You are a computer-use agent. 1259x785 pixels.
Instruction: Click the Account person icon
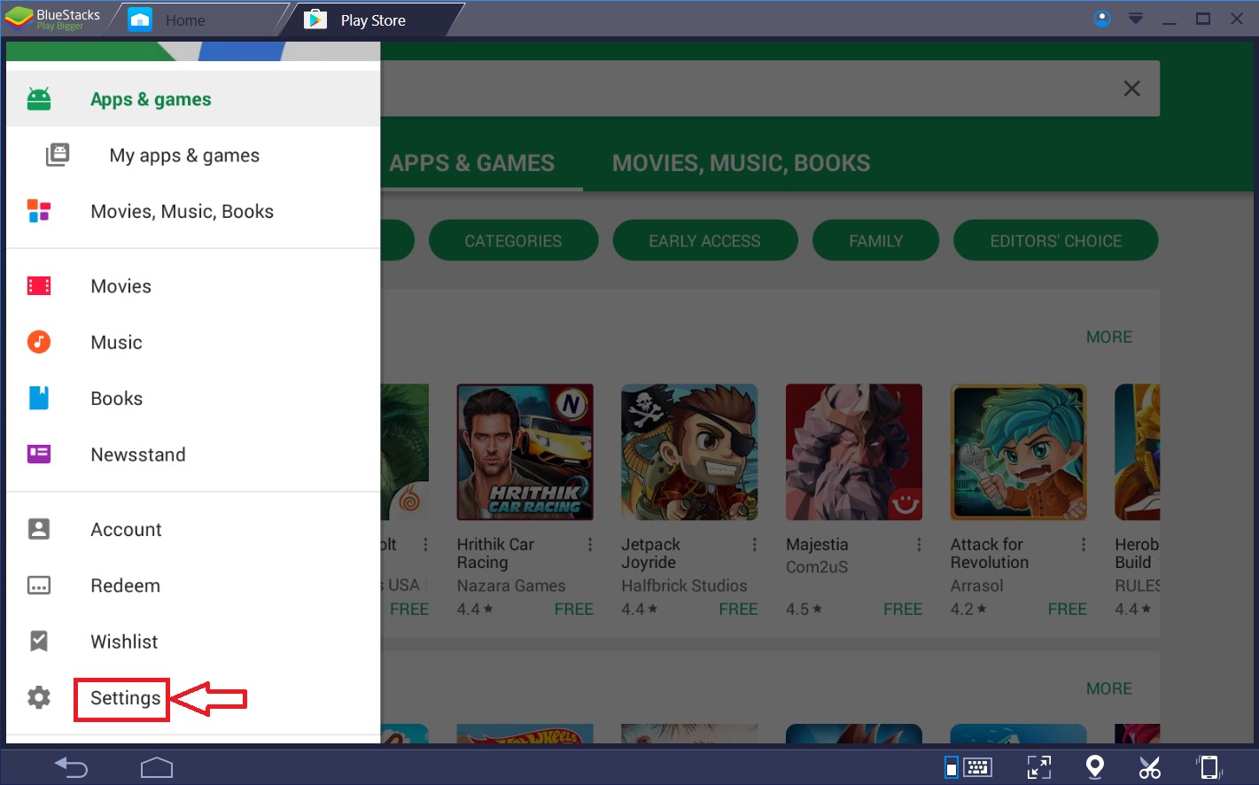tap(39, 529)
